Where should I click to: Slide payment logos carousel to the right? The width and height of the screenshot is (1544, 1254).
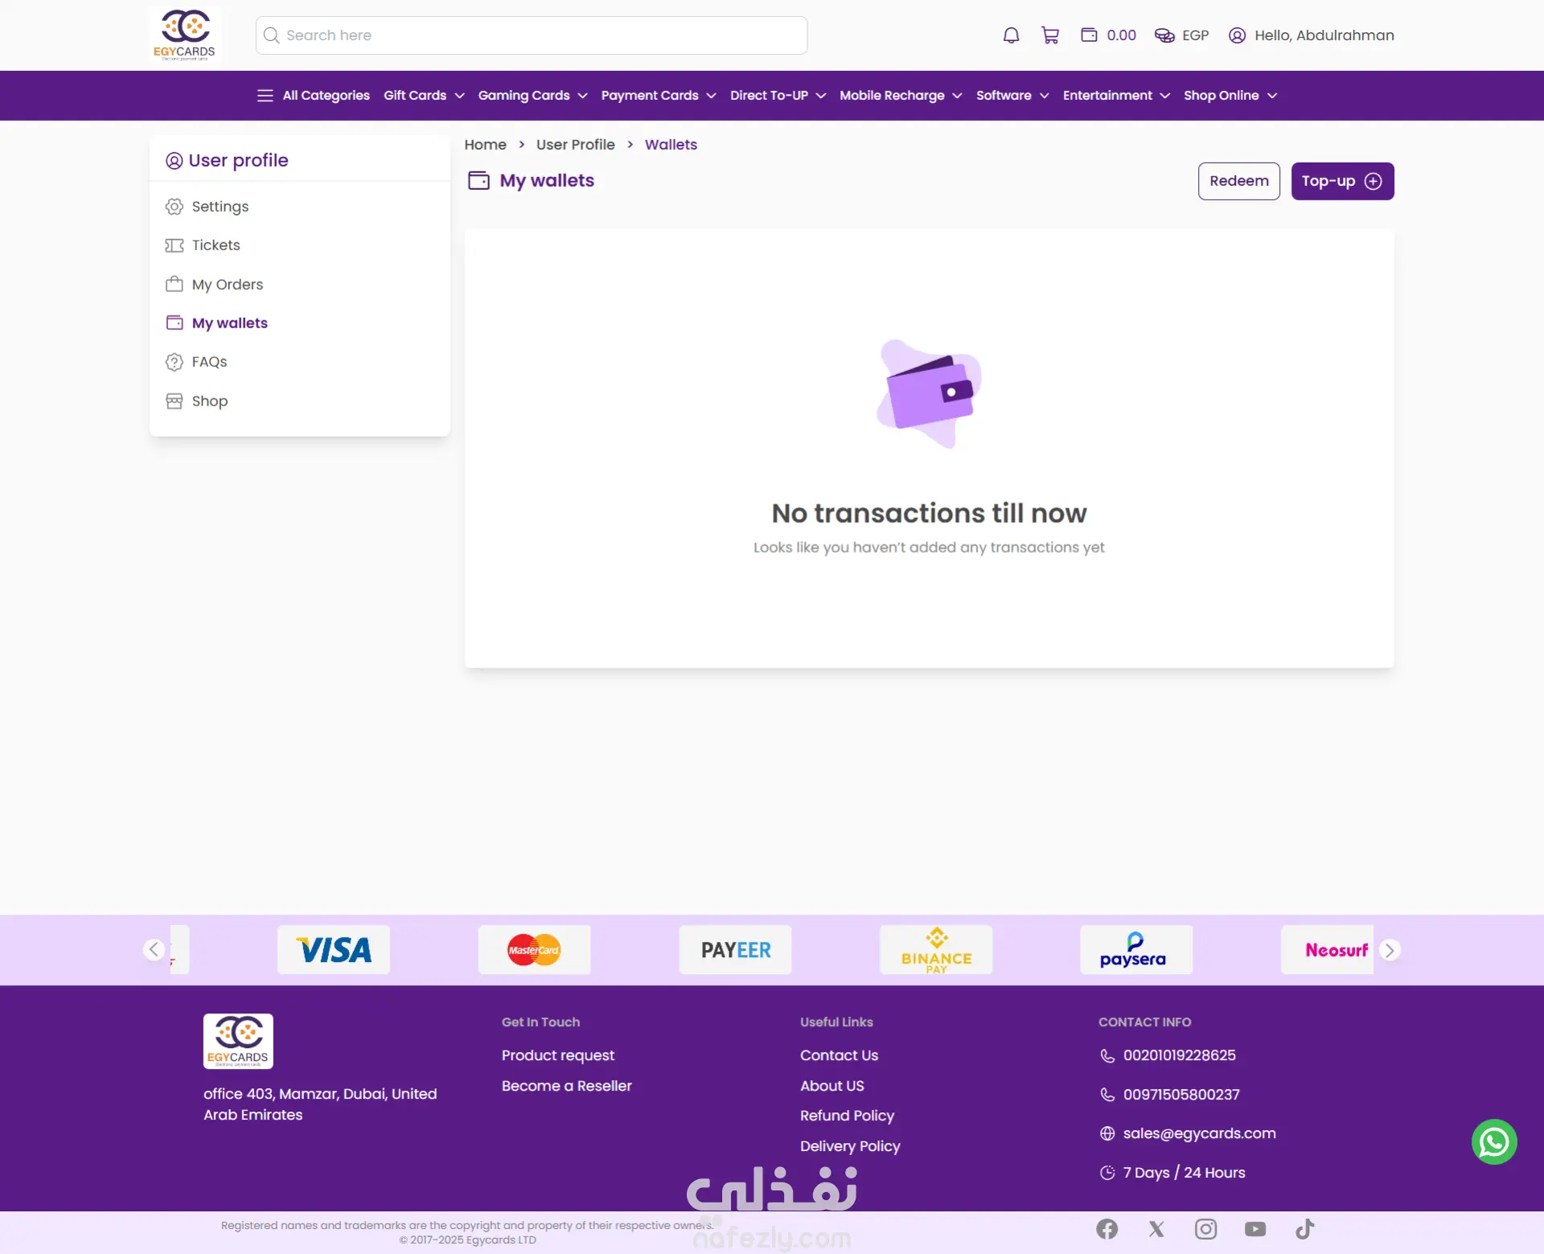[1389, 950]
